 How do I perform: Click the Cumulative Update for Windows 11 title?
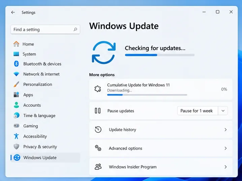coord(138,85)
